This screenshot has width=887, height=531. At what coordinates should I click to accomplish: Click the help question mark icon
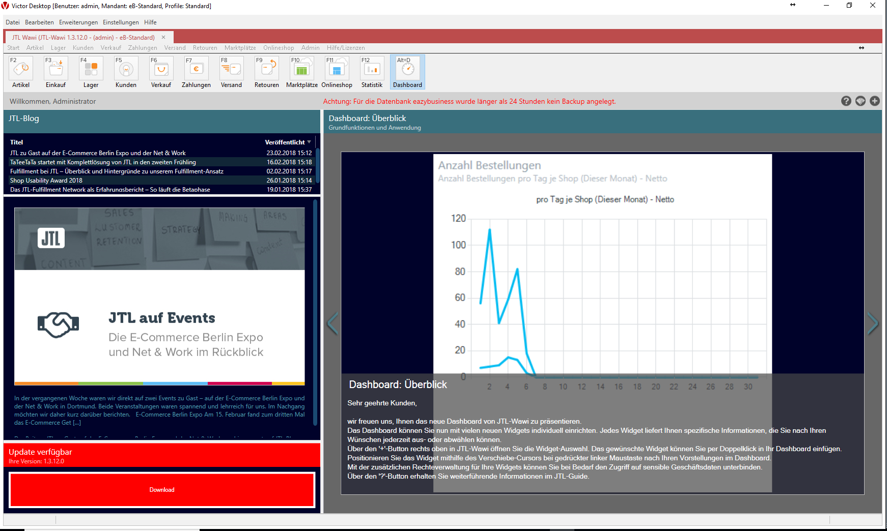pos(846,101)
